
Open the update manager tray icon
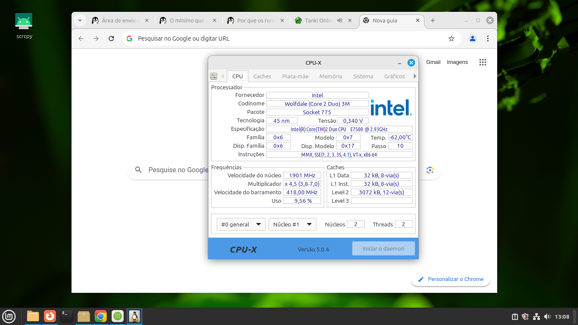point(515,317)
